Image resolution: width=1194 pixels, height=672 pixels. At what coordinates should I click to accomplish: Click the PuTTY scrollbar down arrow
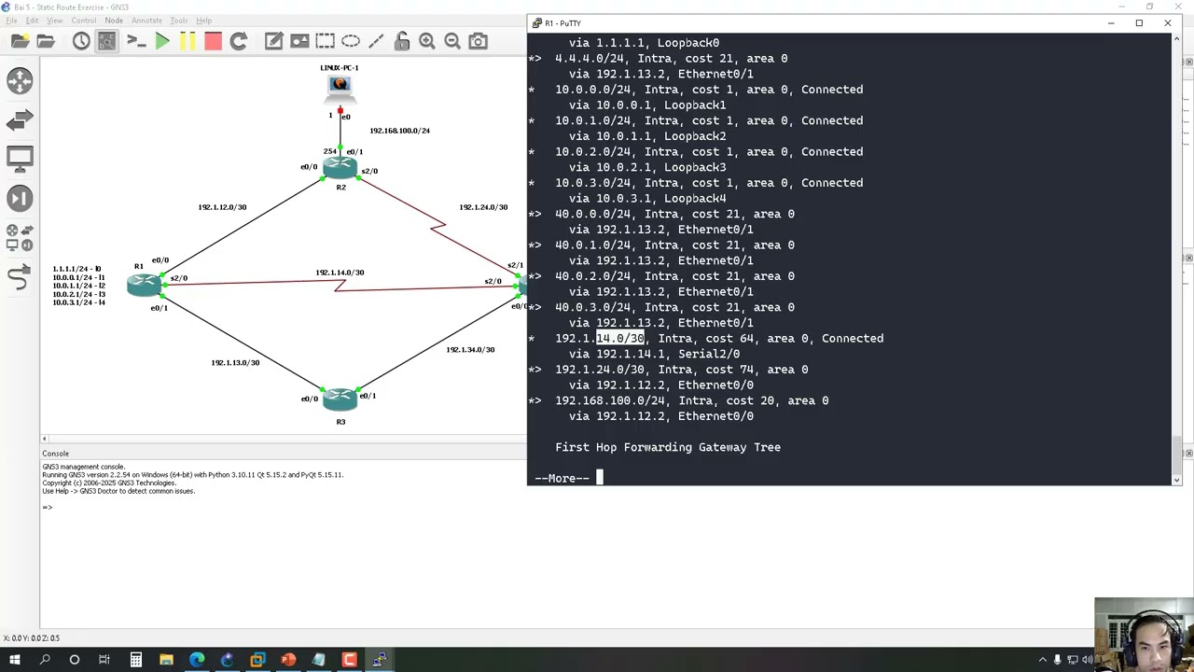1176,480
